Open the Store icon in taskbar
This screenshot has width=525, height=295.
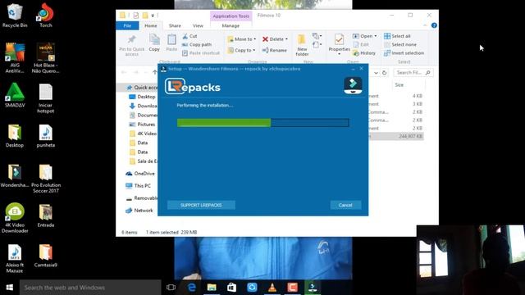231,288
